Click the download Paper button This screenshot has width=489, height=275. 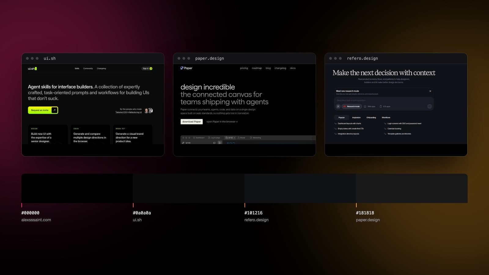coord(192,122)
